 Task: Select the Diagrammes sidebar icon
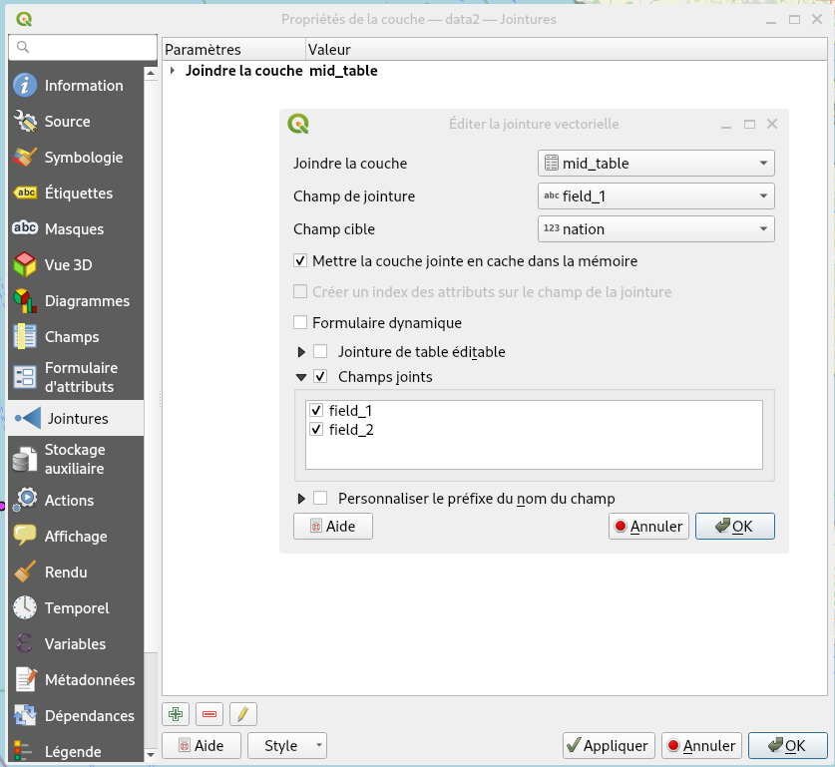click(26, 301)
